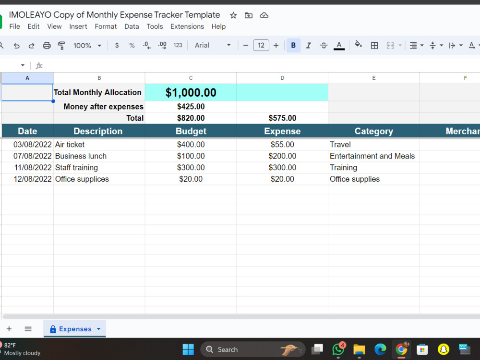Click the Redo icon

tap(31, 46)
